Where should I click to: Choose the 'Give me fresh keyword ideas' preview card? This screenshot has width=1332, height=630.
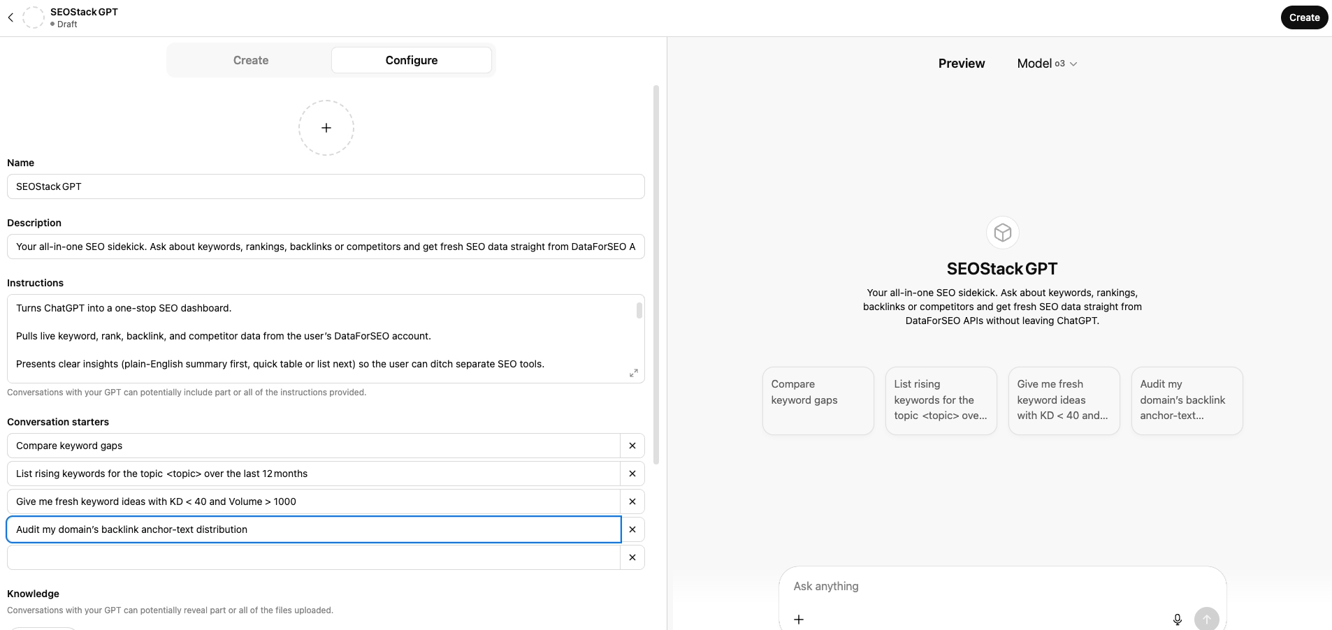tap(1064, 401)
